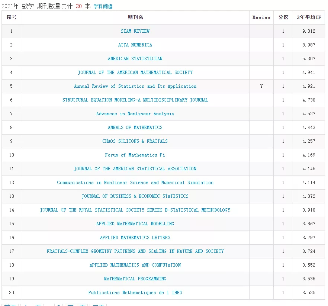Open the ACTA NUMERICA journal link
328x306 pixels.
pyautogui.click(x=135, y=45)
